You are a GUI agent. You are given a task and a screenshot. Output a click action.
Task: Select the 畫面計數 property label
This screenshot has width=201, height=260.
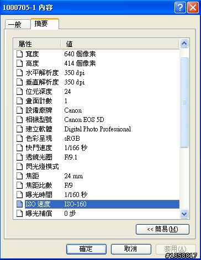pos(39,101)
